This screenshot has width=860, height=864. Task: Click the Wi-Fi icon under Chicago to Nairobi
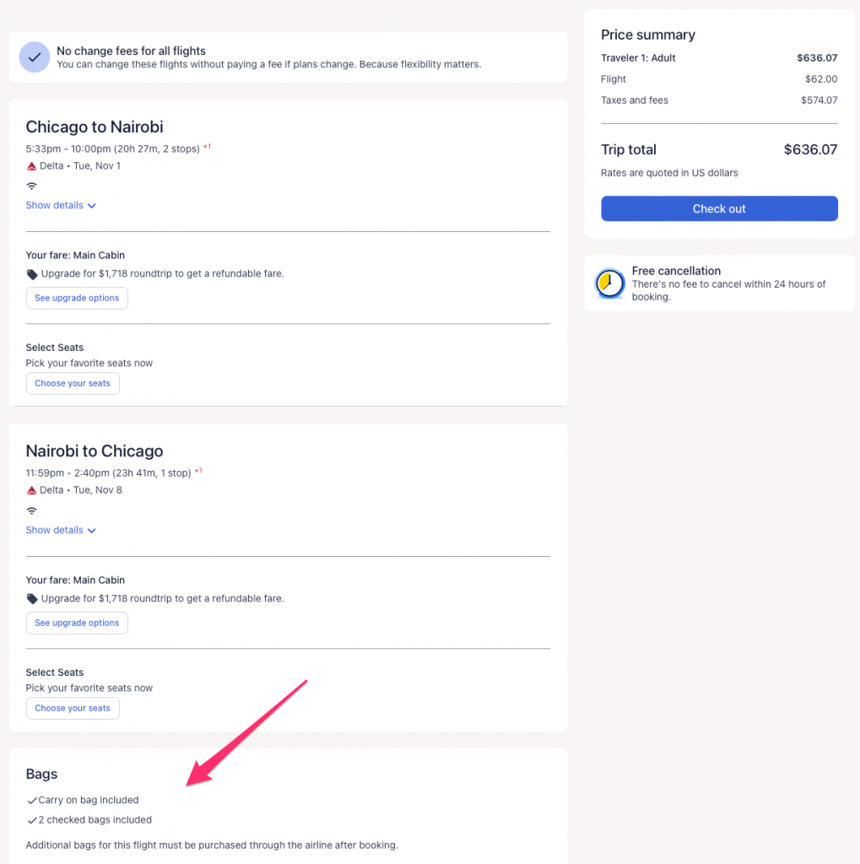coord(32,186)
